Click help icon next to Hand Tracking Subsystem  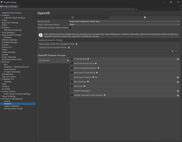coord(99,68)
